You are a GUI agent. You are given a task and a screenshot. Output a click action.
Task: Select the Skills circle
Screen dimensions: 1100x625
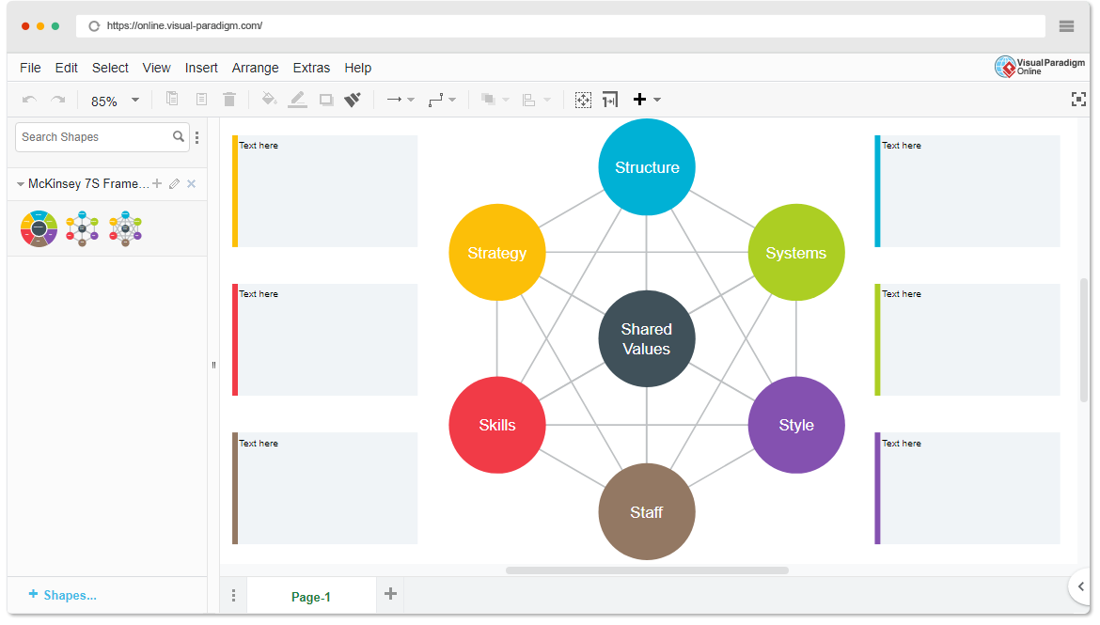click(x=497, y=425)
